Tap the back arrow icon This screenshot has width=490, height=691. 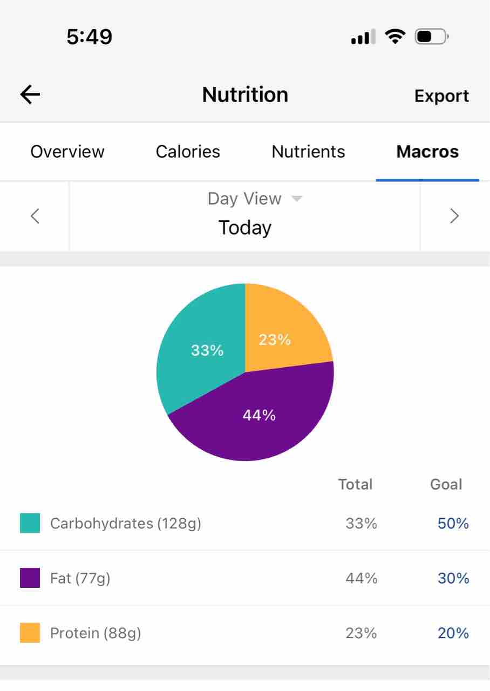click(30, 95)
